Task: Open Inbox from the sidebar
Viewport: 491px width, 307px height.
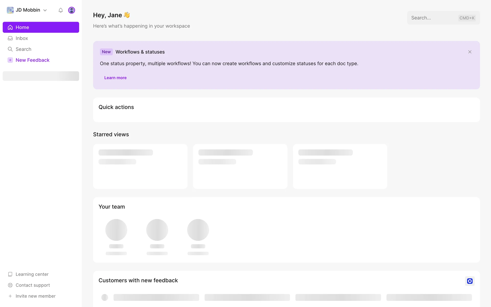Action: coord(22,38)
